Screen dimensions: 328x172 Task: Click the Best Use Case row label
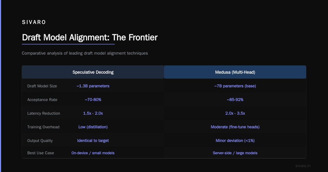click(41, 153)
